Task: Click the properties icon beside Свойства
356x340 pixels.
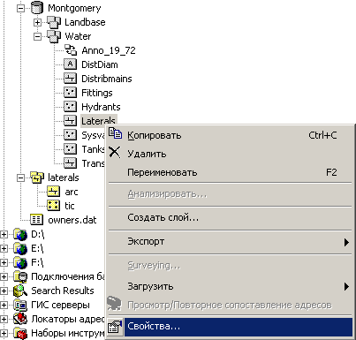Action: tap(115, 327)
